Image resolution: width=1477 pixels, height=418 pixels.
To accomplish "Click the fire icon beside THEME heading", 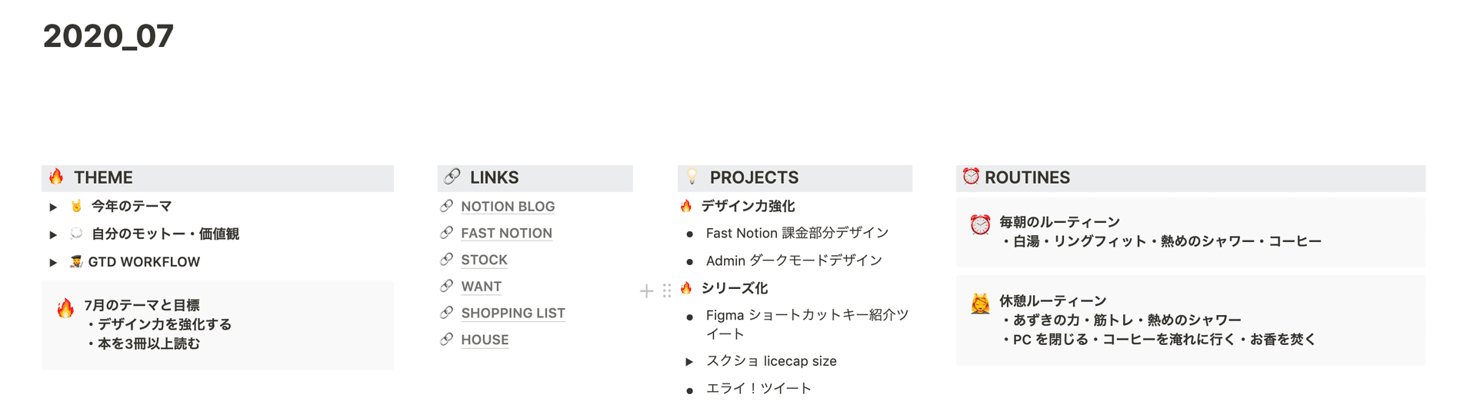I will pos(56,177).
